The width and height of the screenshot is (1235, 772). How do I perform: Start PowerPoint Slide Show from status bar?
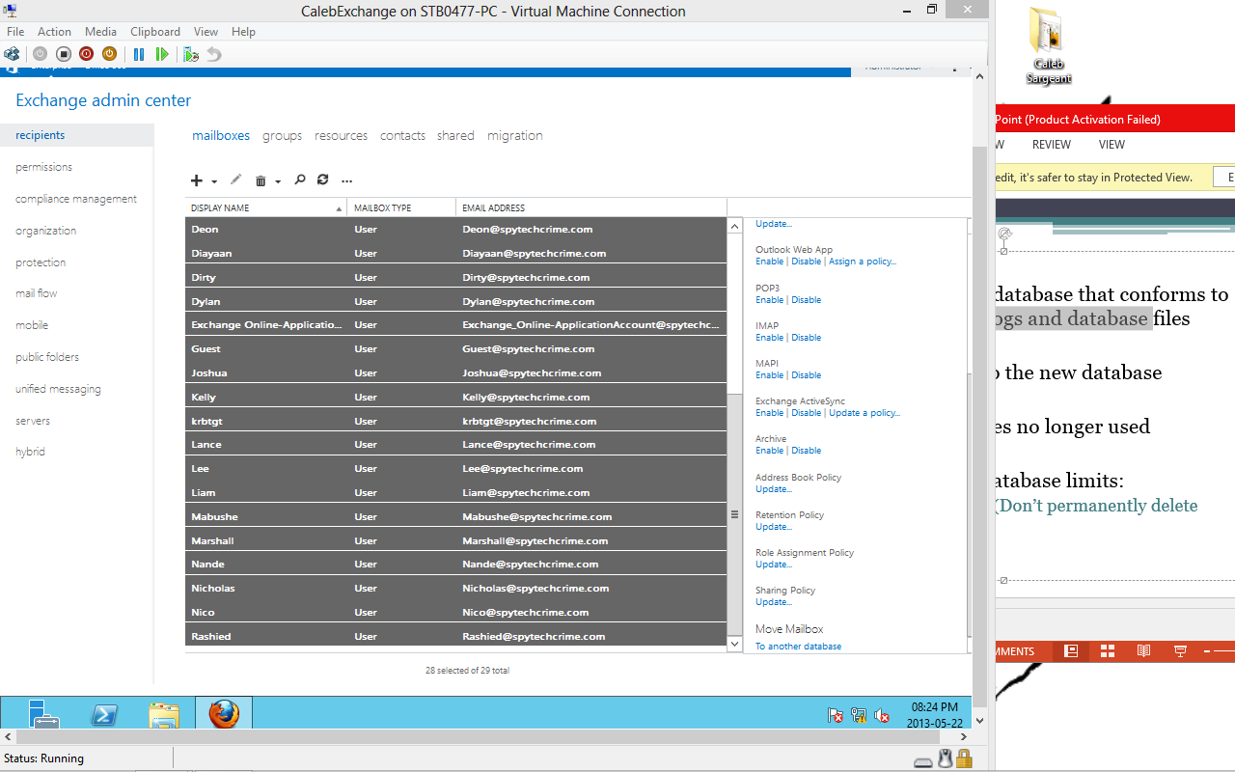tap(1180, 651)
